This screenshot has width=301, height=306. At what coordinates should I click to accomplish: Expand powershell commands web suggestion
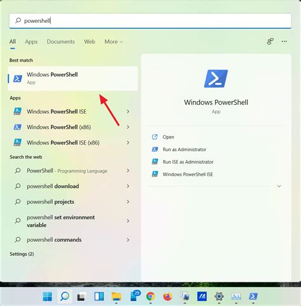coord(128,240)
